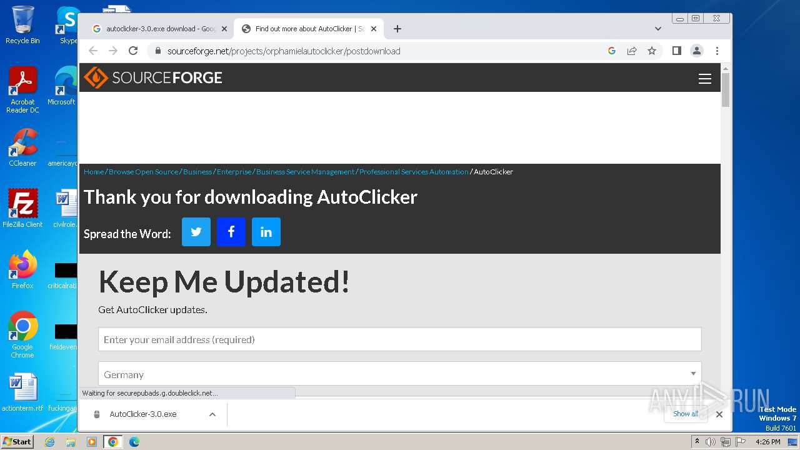Bookmark this page with the star icon
Screen dimensions: 800x450
[x=652, y=51]
